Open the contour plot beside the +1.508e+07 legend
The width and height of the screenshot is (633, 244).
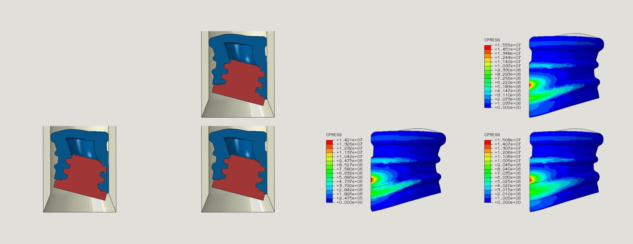tap(566, 170)
